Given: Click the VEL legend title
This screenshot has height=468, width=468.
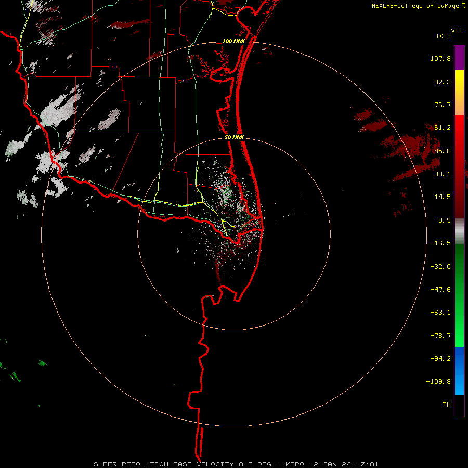Looking at the screenshot, I should [457, 31].
